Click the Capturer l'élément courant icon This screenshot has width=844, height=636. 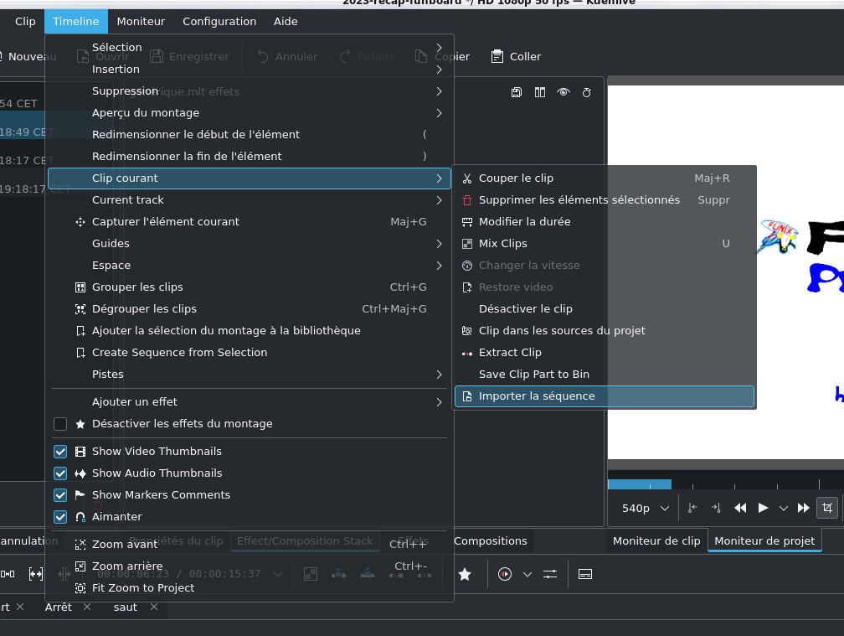pos(80,222)
